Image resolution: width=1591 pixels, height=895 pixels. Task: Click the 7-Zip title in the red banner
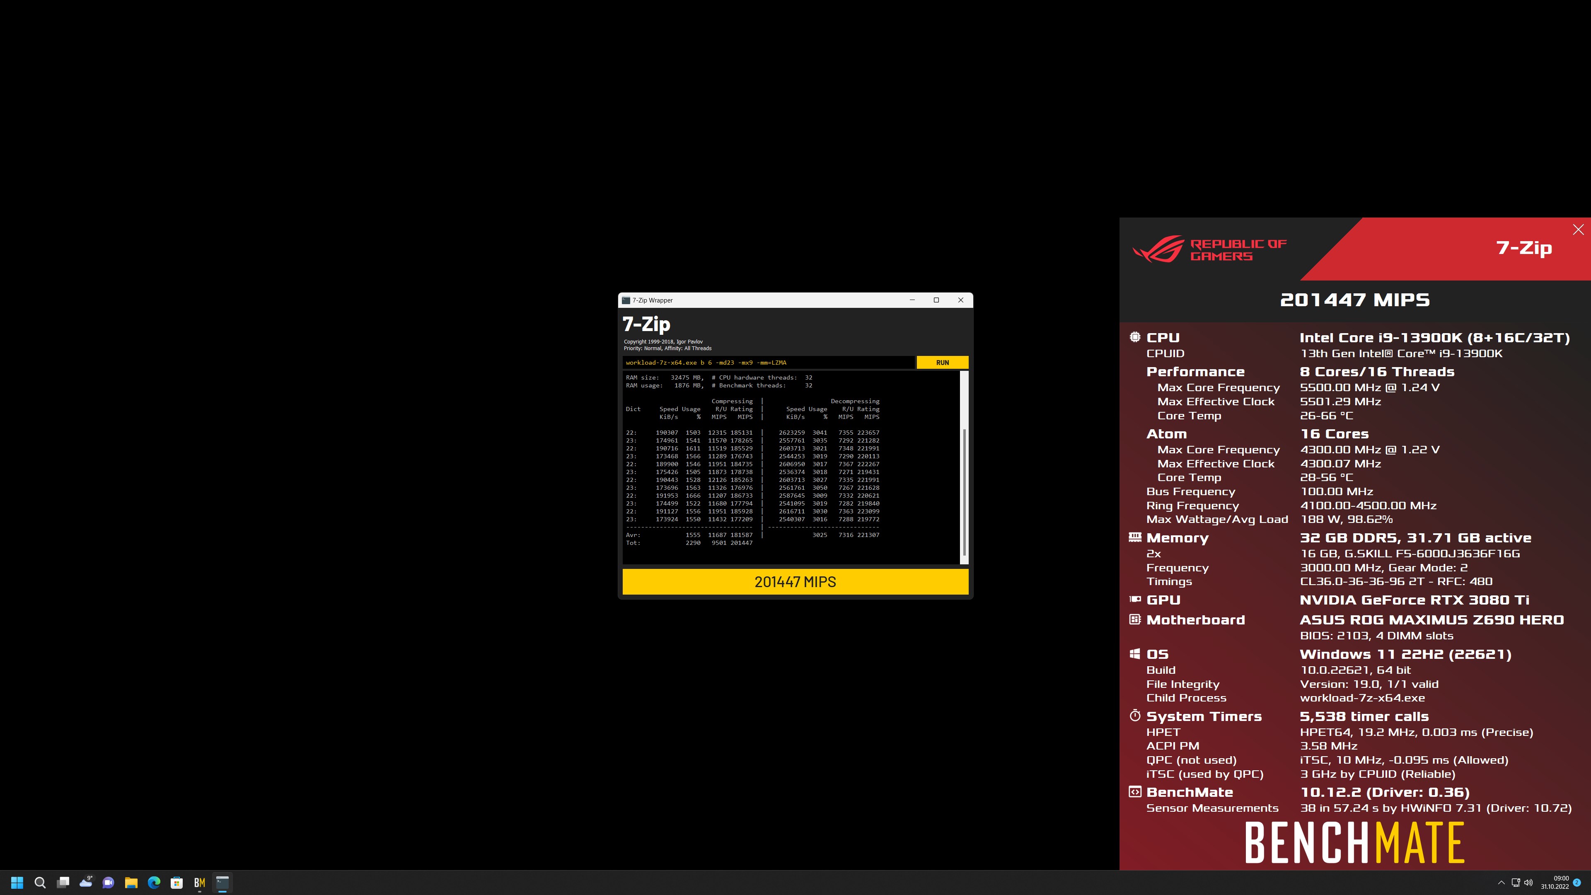(x=1524, y=248)
